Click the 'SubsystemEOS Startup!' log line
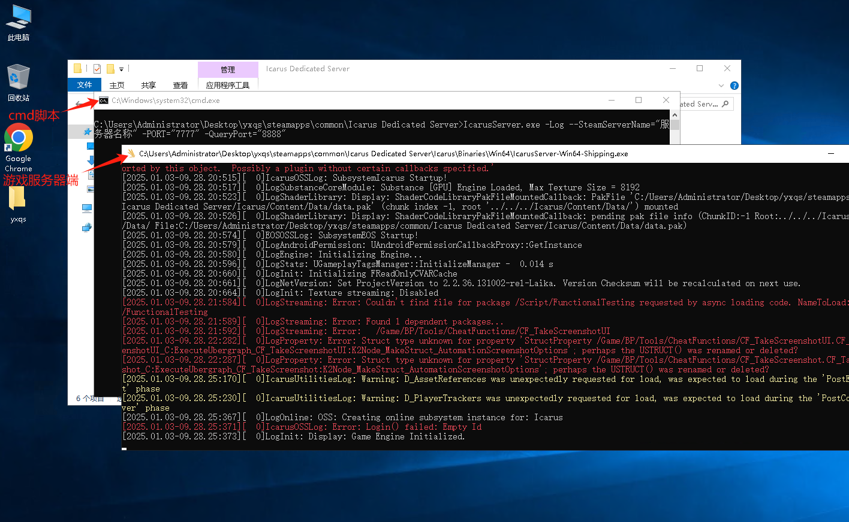849x522 pixels. [270, 235]
